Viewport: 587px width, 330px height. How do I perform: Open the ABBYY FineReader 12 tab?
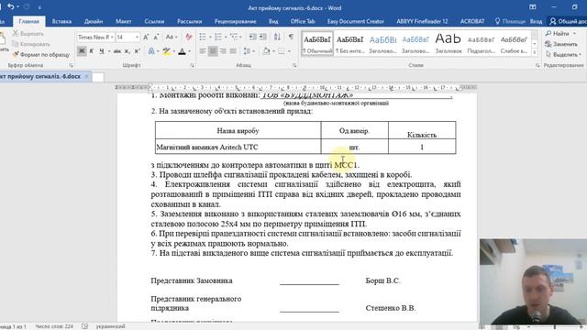(x=422, y=21)
